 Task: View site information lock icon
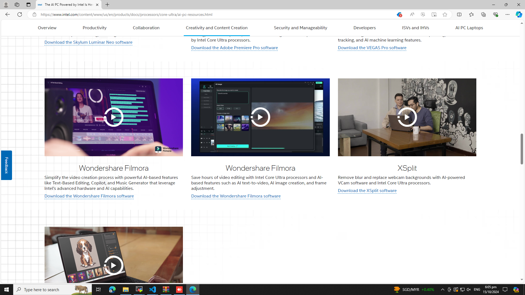click(34, 14)
